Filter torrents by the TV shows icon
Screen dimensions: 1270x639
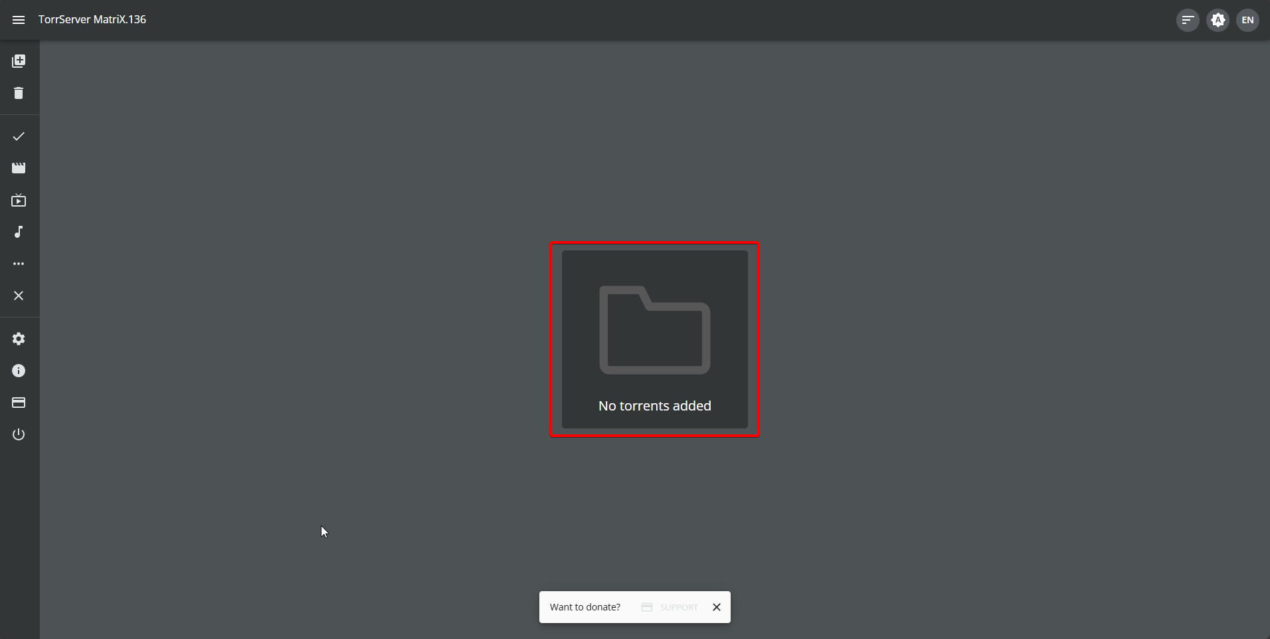point(19,200)
